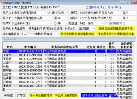Close the 编排或导入导出 window
Image resolution: width=137 pixels, height=99 pixels.
[134, 3]
